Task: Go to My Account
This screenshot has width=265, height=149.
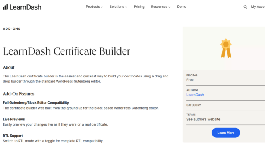Action: click(258, 7)
